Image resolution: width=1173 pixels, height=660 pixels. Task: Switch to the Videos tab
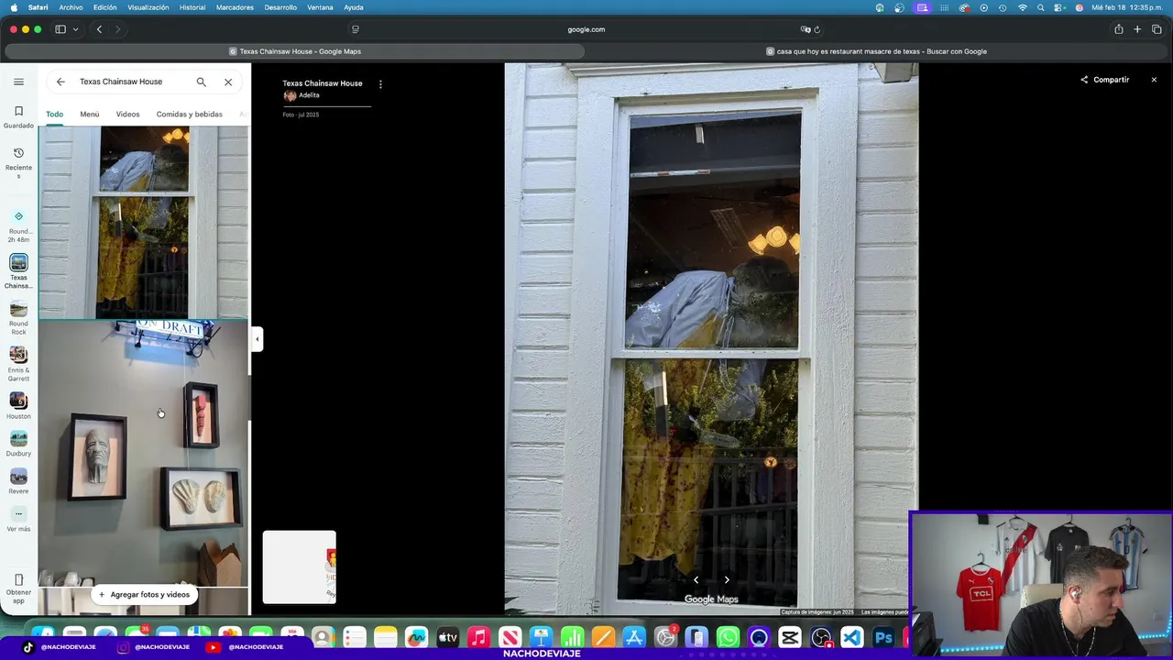127,115
